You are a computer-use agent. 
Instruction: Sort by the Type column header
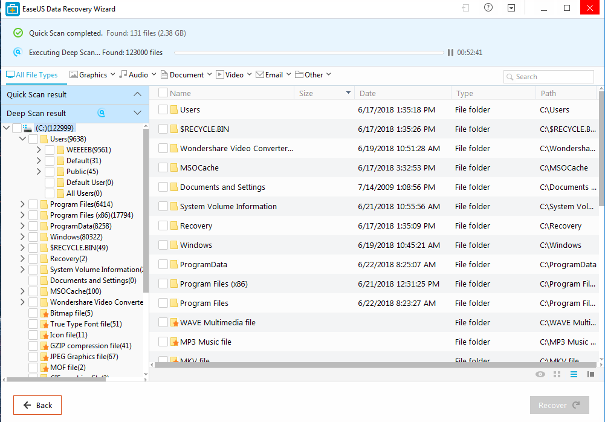click(x=494, y=93)
